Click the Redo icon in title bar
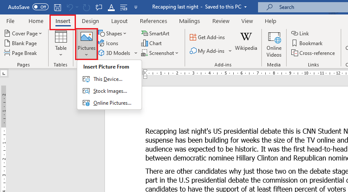348x192 pixels. point(86,7)
